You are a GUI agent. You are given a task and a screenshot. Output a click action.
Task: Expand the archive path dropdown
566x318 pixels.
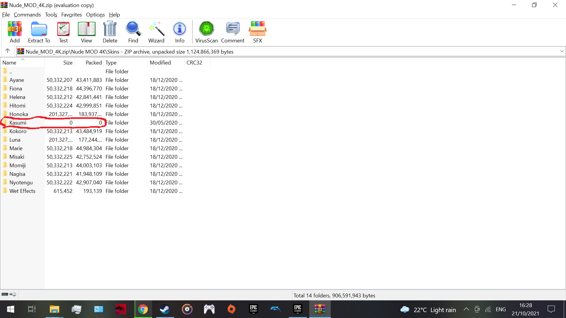point(562,51)
